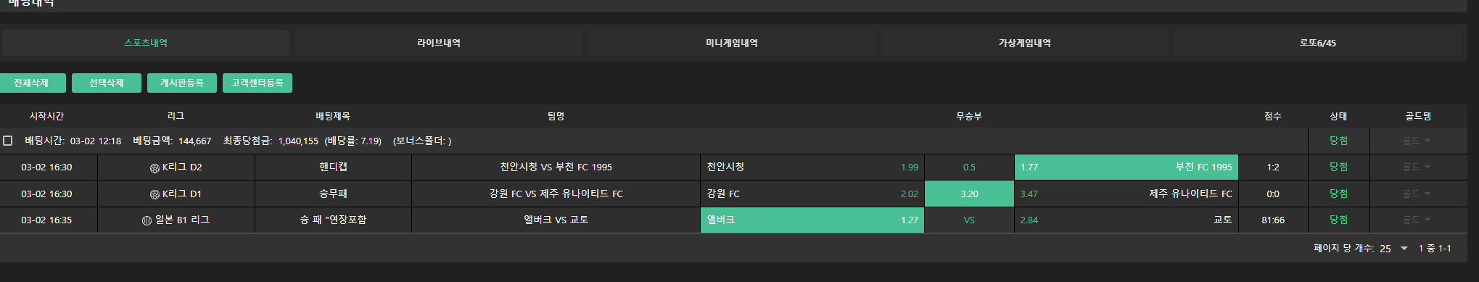Click the 선택삭제 button
The image size is (1479, 282).
pyautogui.click(x=107, y=83)
